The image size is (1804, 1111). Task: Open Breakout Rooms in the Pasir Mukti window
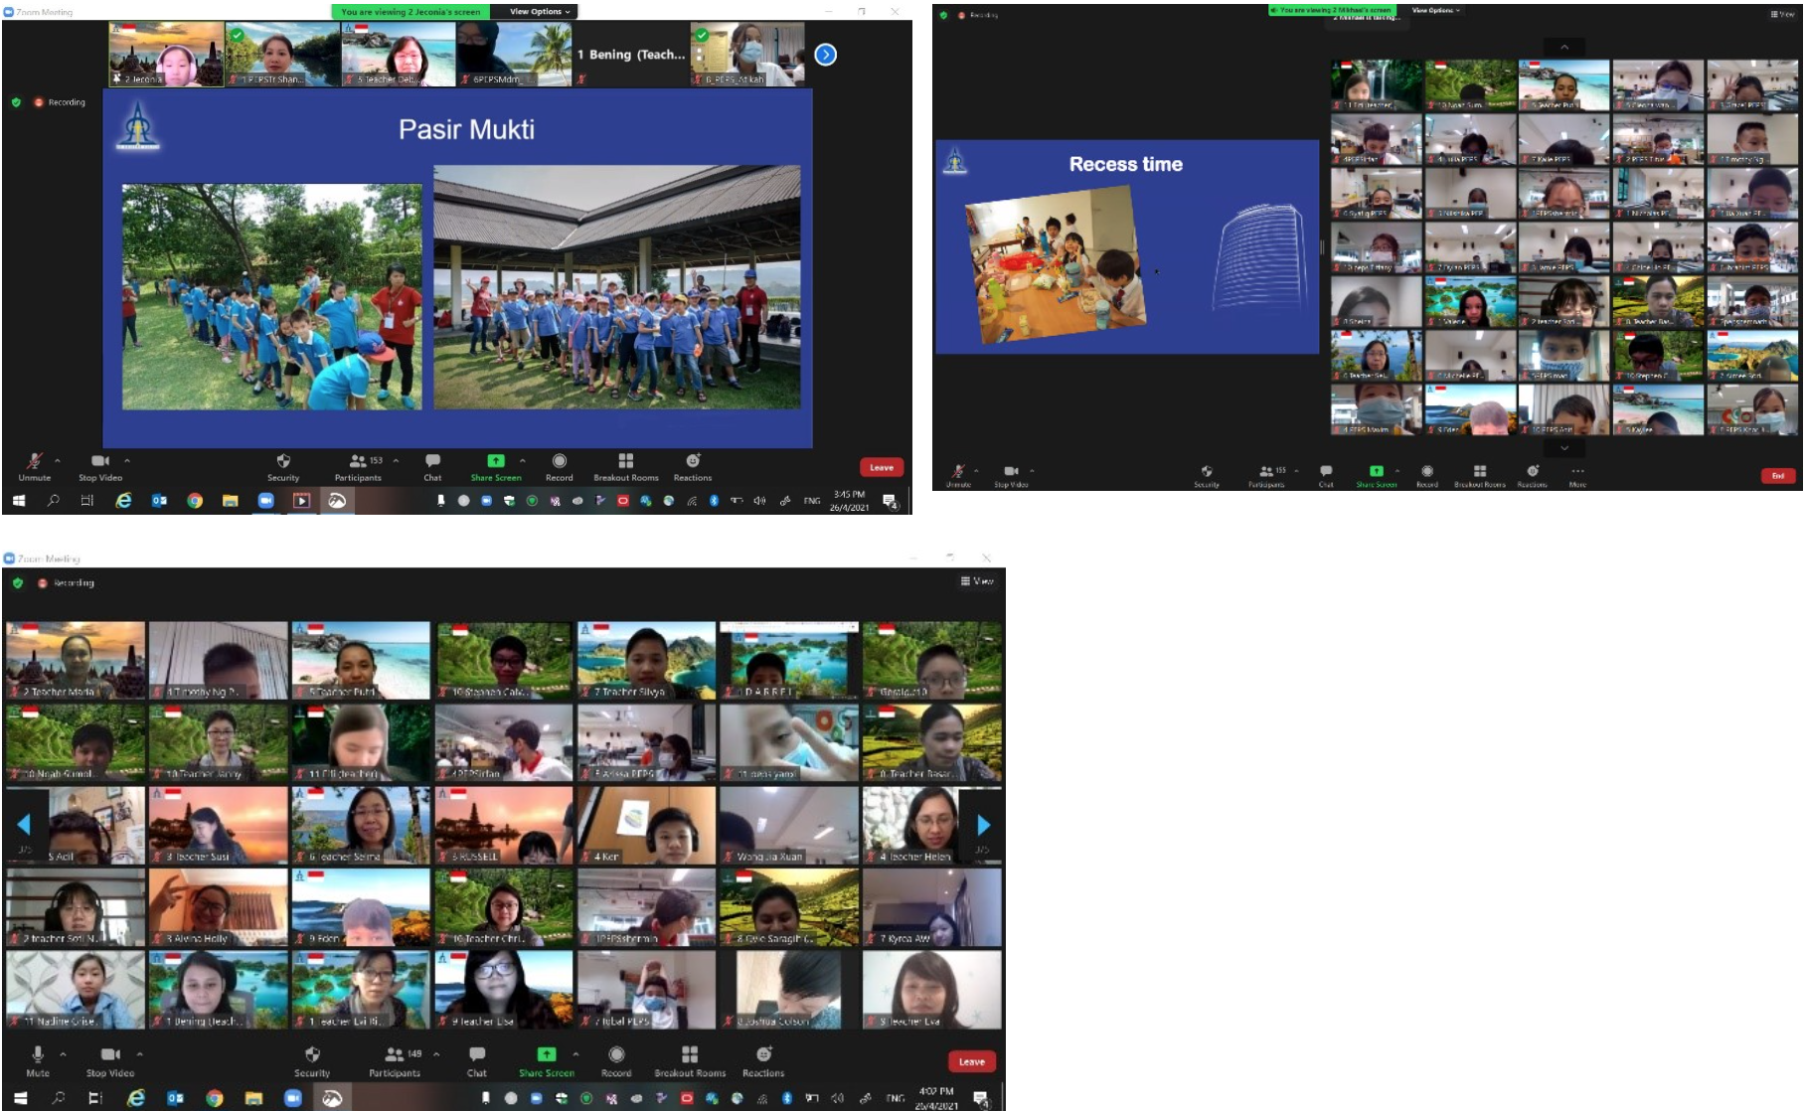[x=626, y=467]
